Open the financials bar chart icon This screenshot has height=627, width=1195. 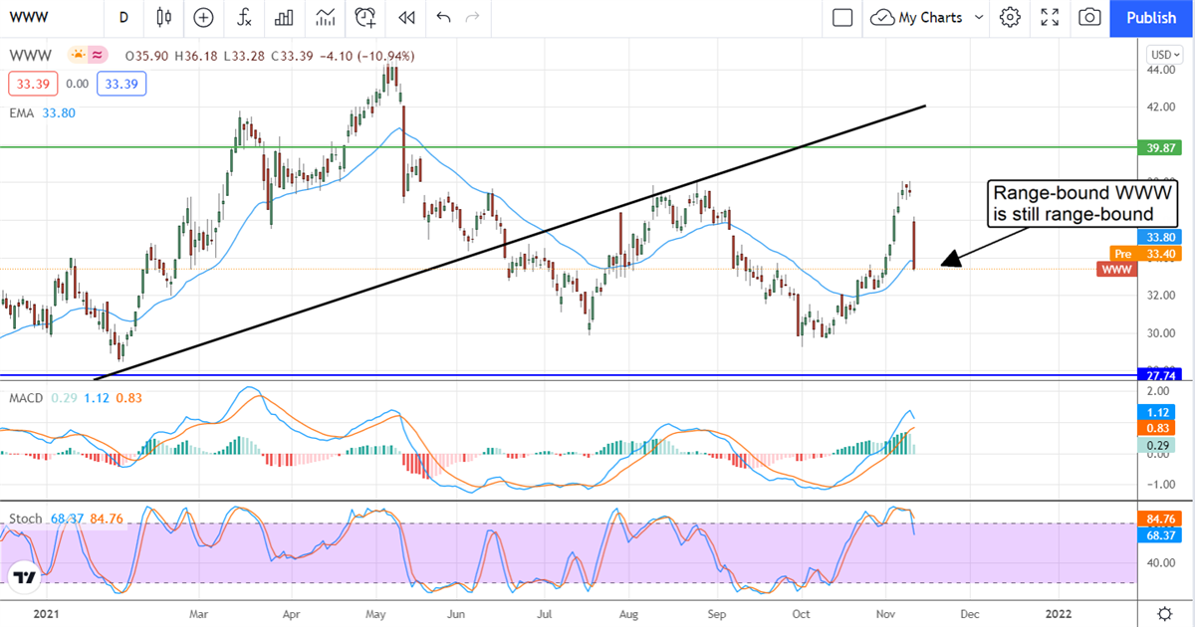(284, 17)
